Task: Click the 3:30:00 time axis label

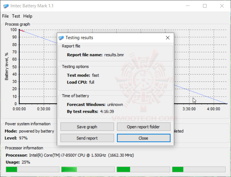Action: click(189, 109)
